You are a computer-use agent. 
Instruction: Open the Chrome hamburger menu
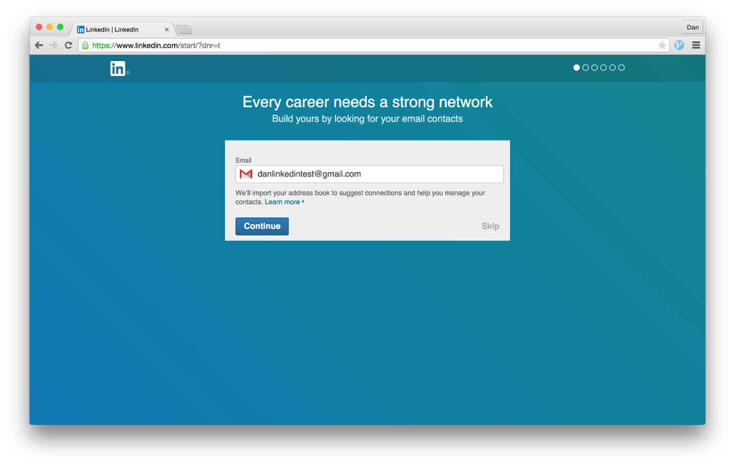696,45
